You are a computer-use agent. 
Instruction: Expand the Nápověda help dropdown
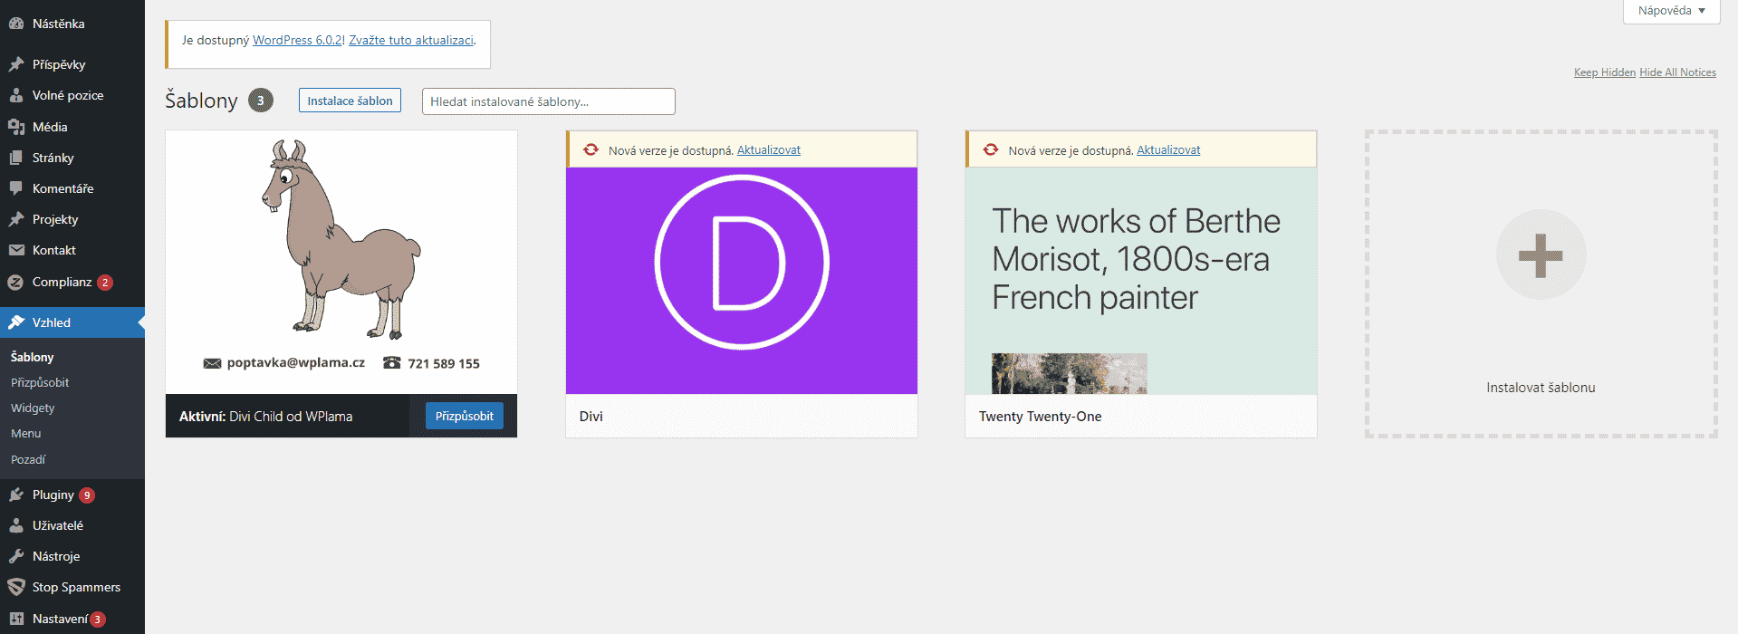pos(1672,11)
